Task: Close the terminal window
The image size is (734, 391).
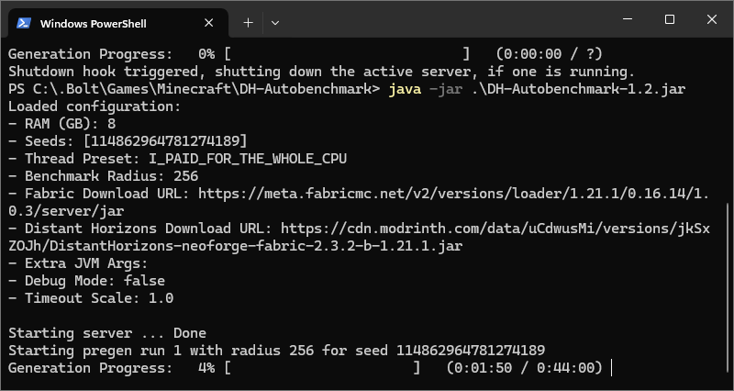Action: (x=712, y=19)
